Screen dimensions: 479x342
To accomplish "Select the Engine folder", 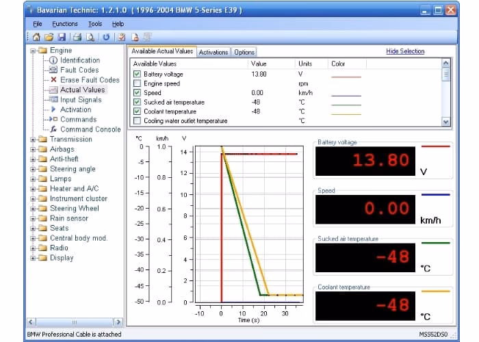I will (x=61, y=51).
